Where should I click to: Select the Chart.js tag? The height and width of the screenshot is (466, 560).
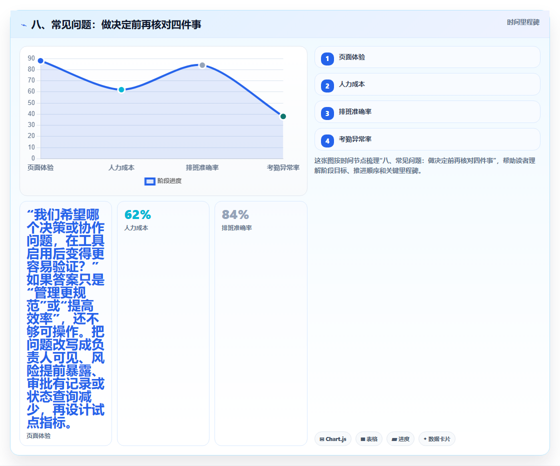[x=333, y=439]
